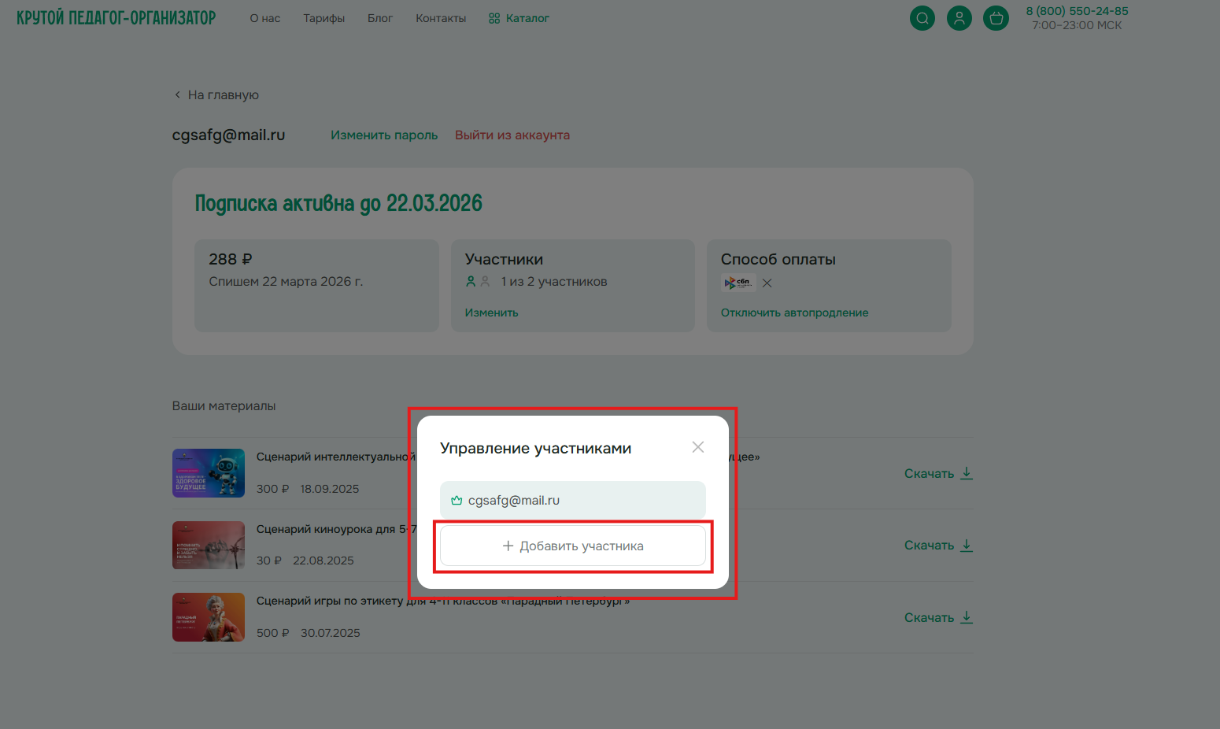Open the Контакты page
The width and height of the screenshot is (1220, 729).
click(441, 18)
